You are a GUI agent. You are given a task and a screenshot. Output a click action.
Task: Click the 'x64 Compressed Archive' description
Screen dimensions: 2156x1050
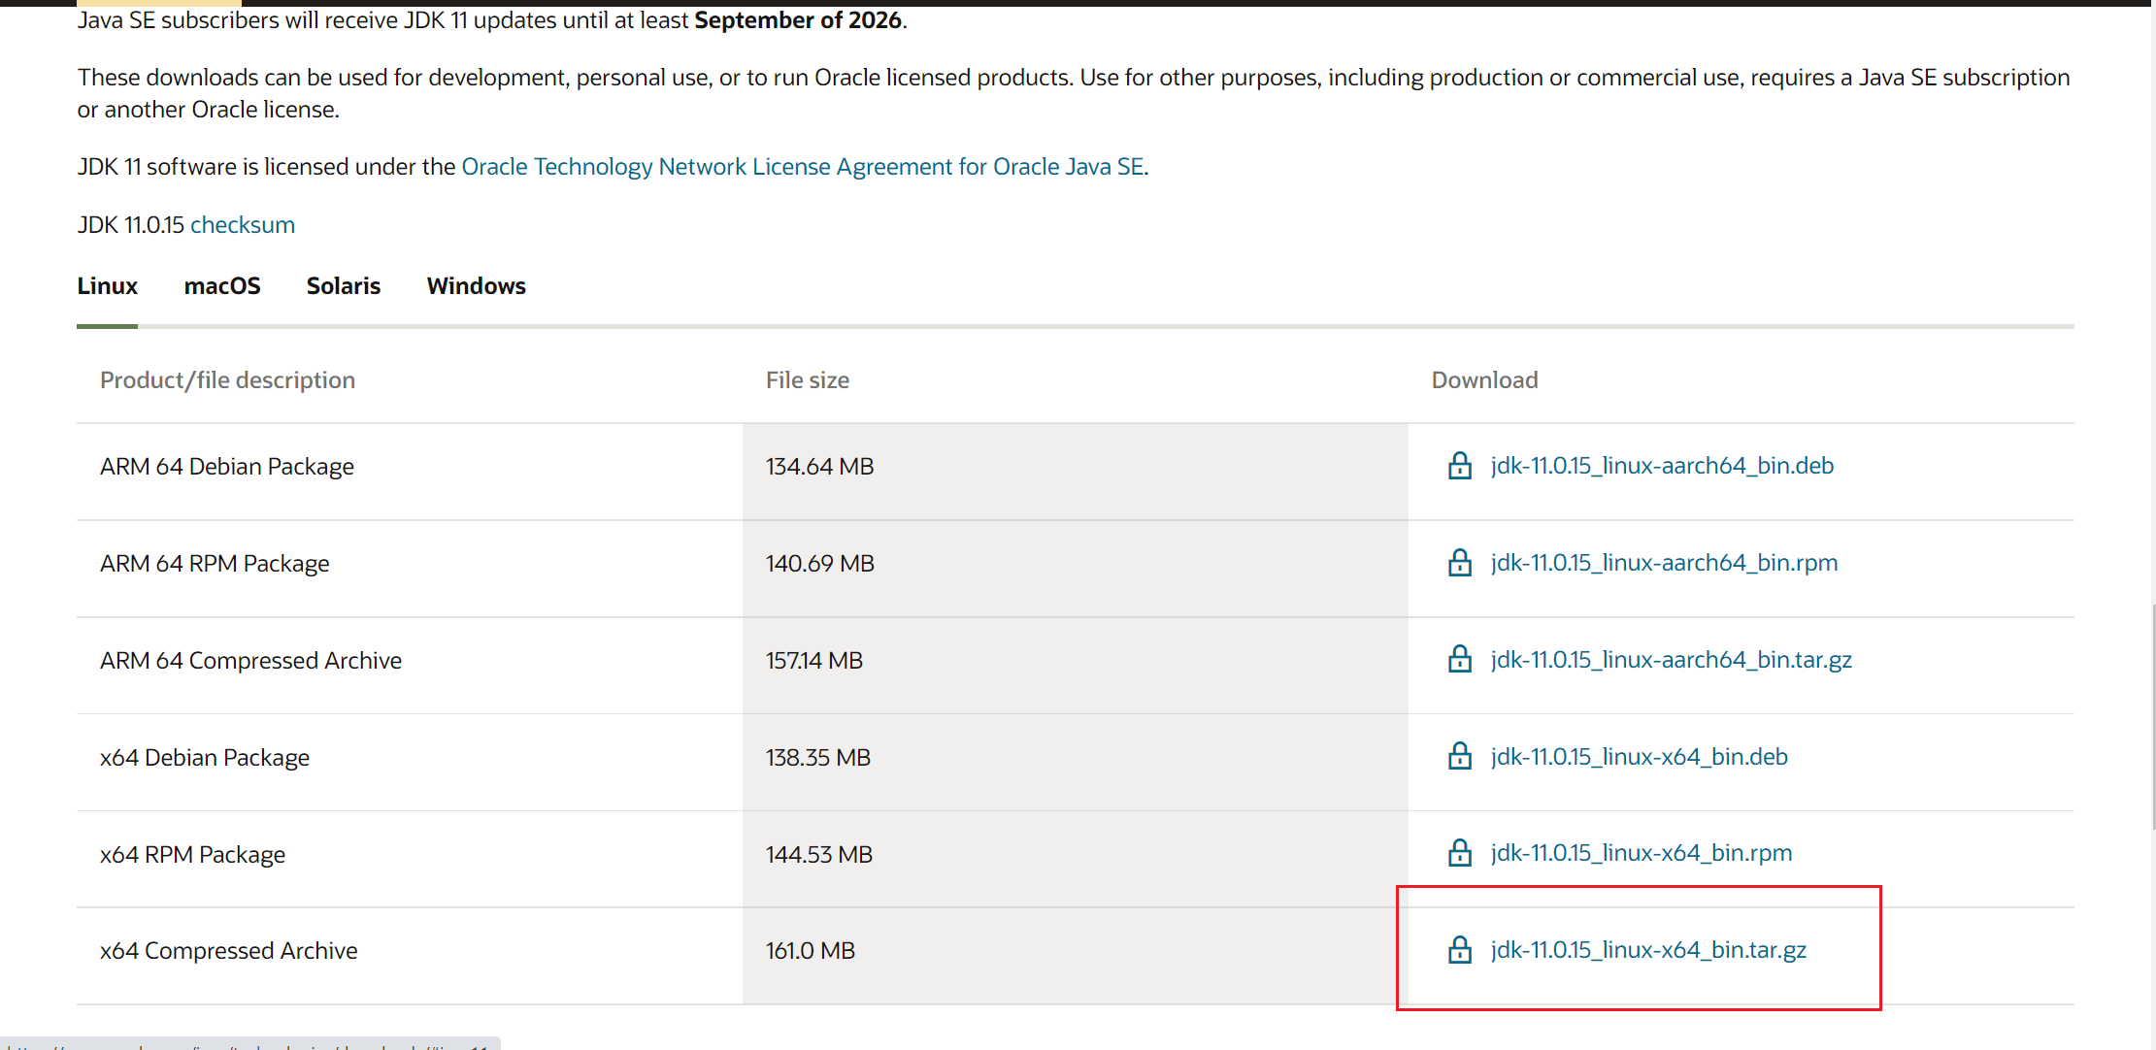228,951
